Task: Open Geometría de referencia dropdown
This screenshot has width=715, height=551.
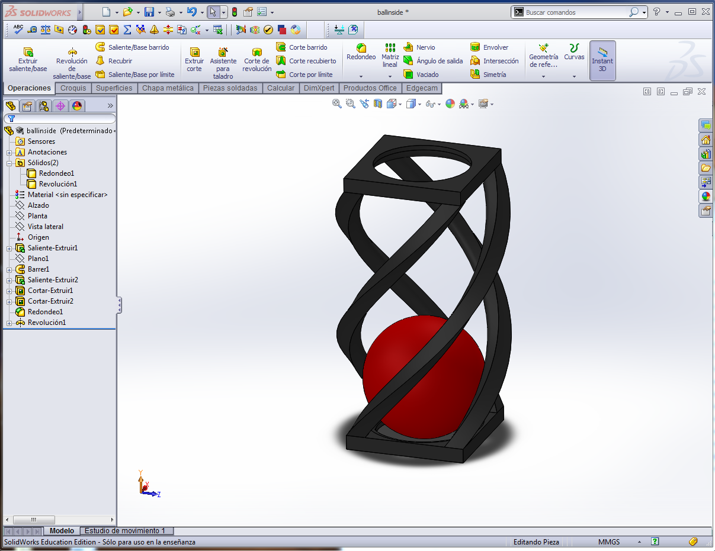Action: pos(543,76)
